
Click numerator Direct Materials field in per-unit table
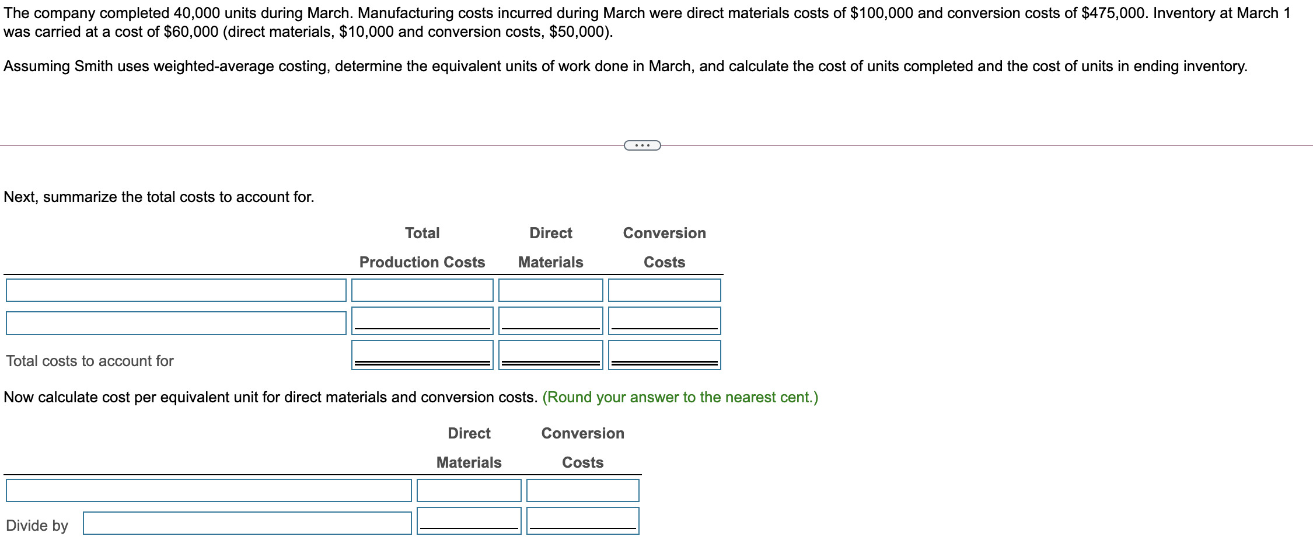click(469, 490)
